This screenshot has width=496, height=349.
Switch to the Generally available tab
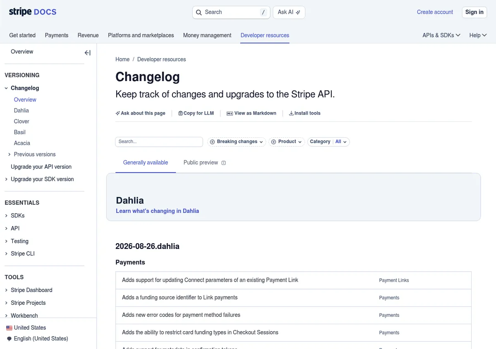pyautogui.click(x=145, y=163)
